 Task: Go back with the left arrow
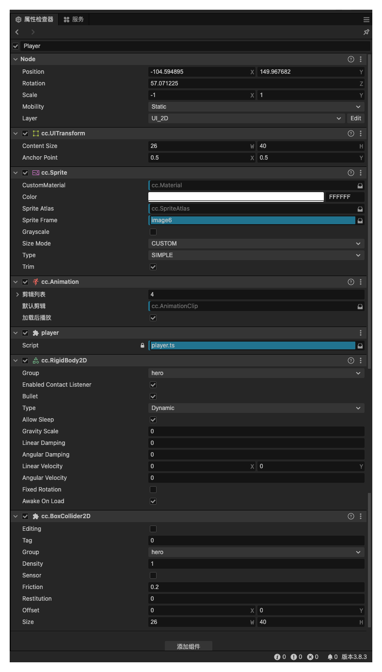coord(17,32)
